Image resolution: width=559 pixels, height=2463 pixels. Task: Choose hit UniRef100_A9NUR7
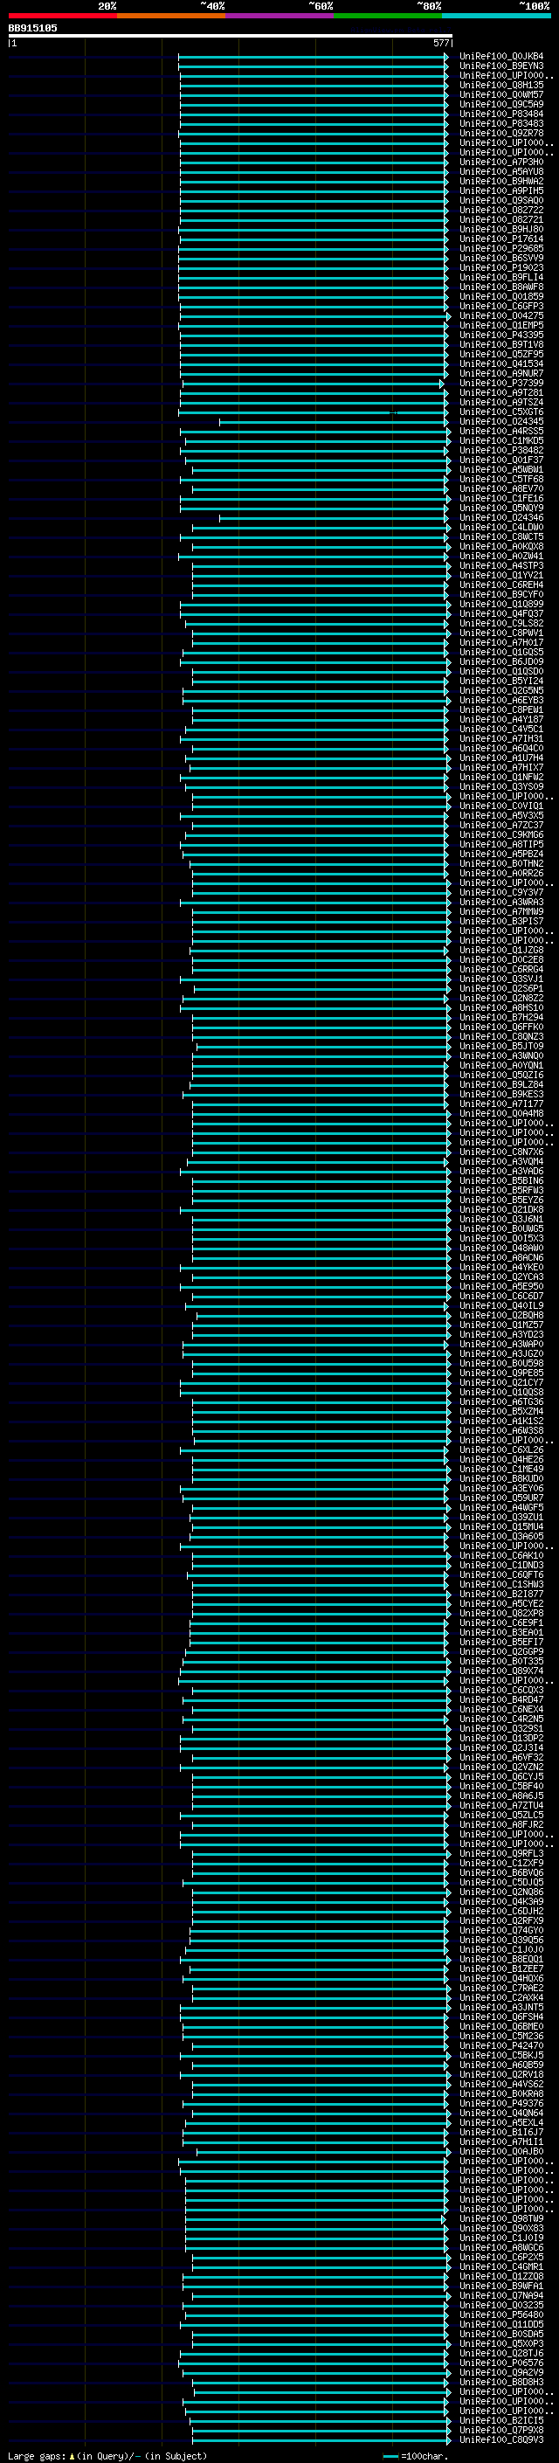(501, 374)
